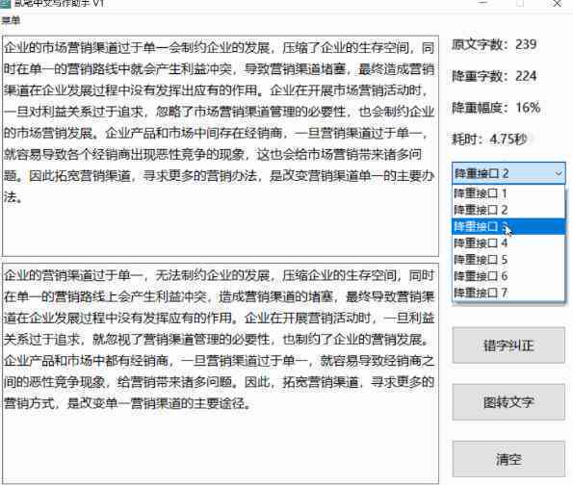Clear text with the 清空 button
573x485 pixels.
coord(508,459)
